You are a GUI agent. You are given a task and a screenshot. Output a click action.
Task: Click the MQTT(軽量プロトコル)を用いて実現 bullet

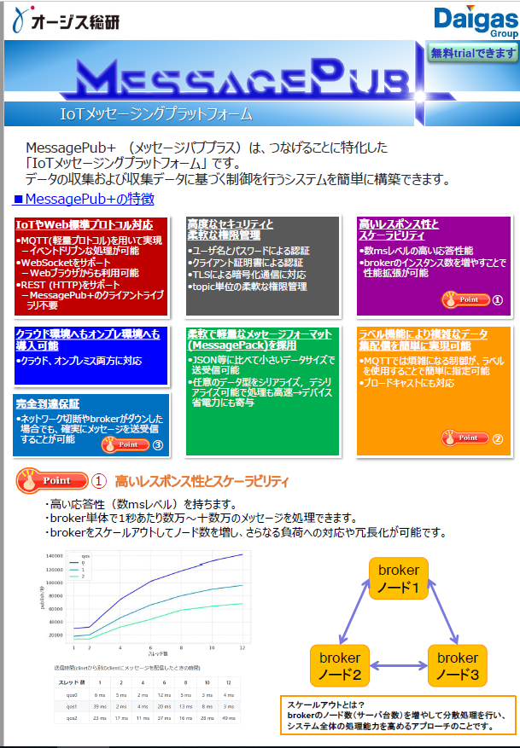[89, 241]
